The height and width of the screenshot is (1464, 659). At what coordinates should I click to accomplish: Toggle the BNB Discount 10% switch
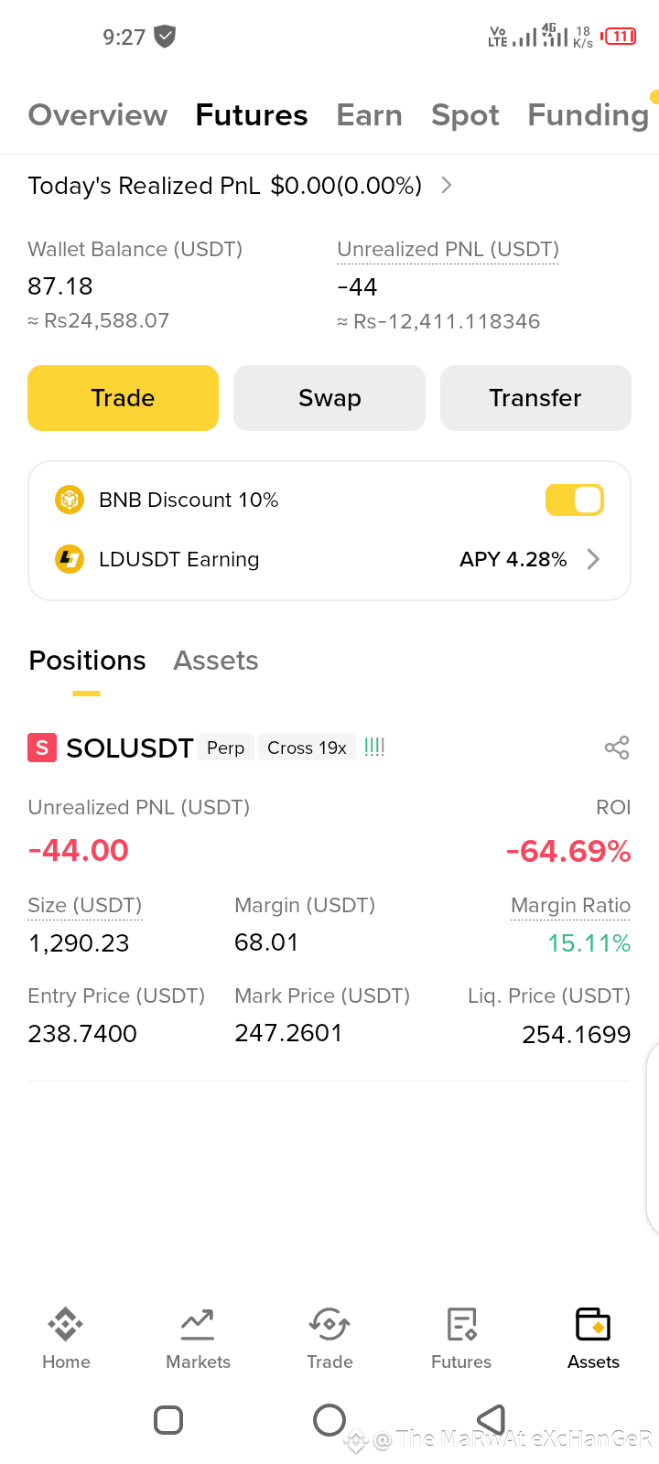(x=574, y=500)
